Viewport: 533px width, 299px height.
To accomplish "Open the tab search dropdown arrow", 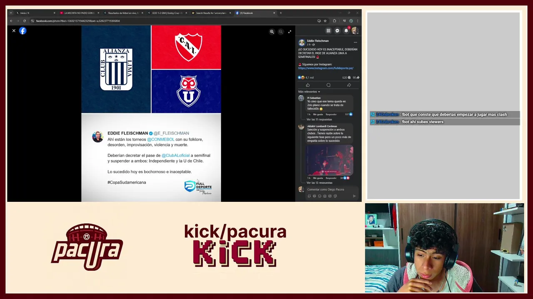I will pos(11,13).
